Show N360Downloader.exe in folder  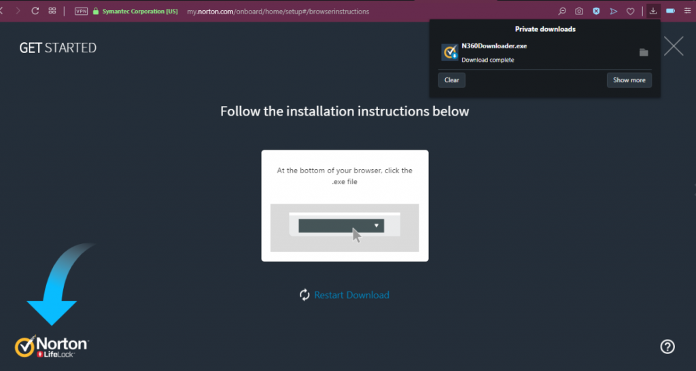[x=644, y=52]
